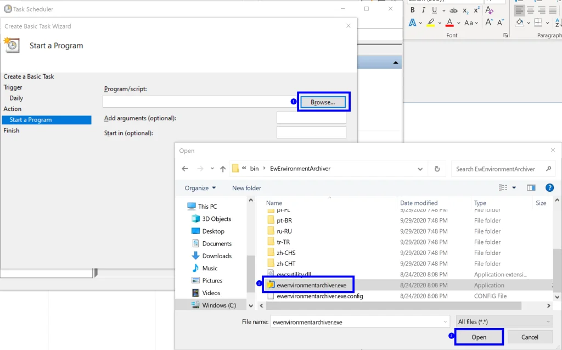562x350 pixels.
Task: Open the text highlight color dropdown
Action: point(441,23)
